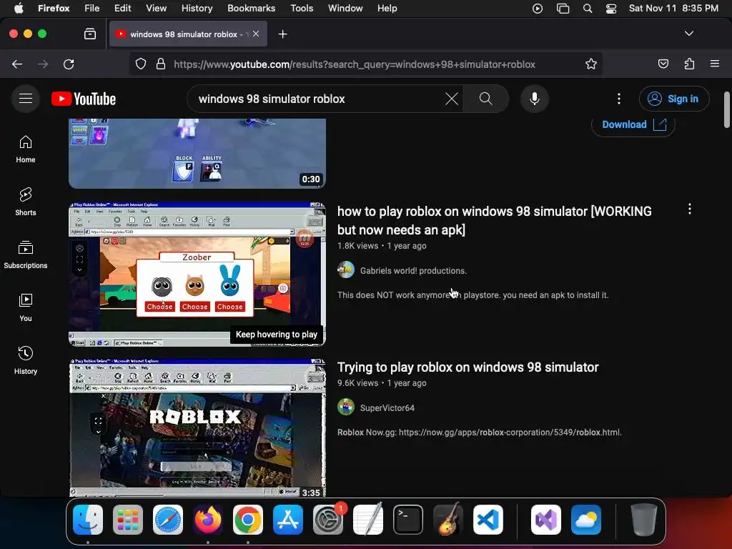Close the 'windows 98 simulator roblox' tab
The width and height of the screenshot is (732, 549).
pyautogui.click(x=256, y=34)
